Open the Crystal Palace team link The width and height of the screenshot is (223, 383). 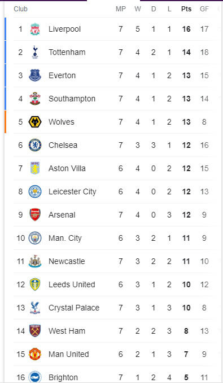pyautogui.click(x=74, y=308)
